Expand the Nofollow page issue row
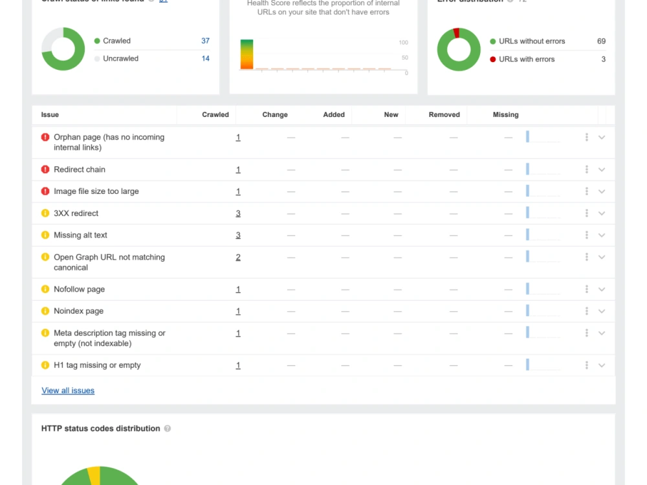 tap(602, 289)
